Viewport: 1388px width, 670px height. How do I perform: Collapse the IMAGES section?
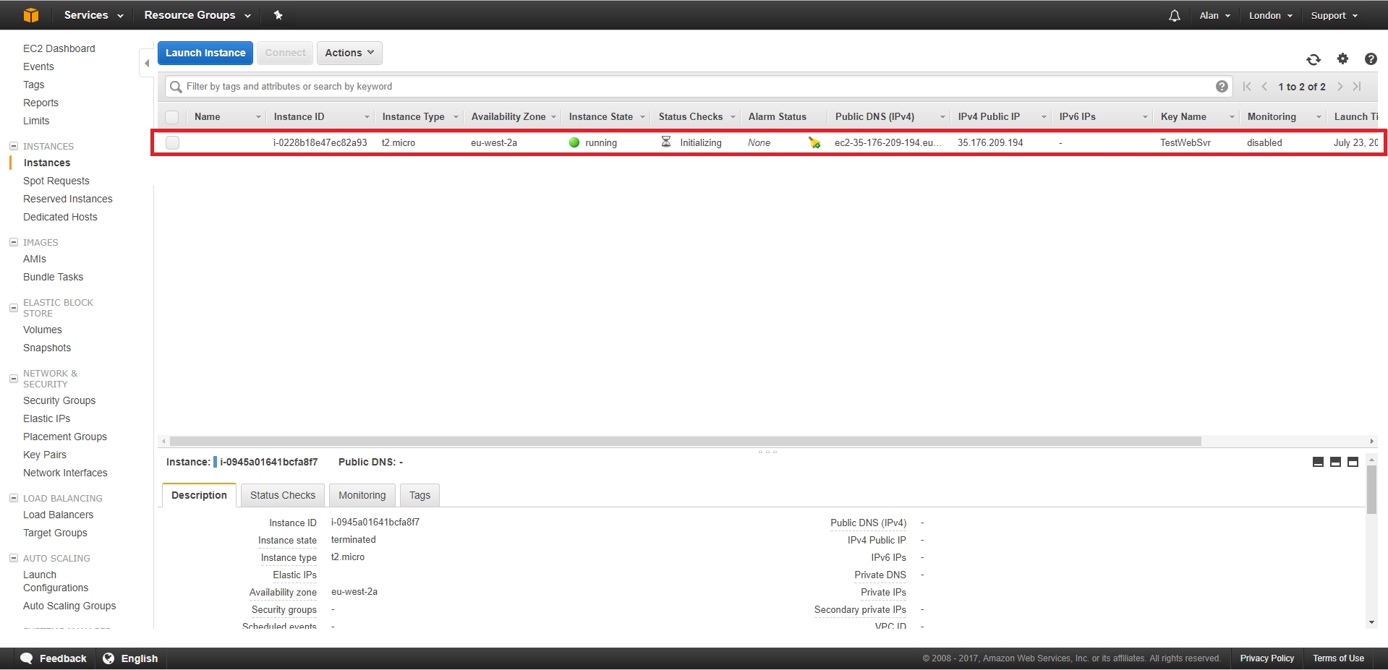(14, 242)
